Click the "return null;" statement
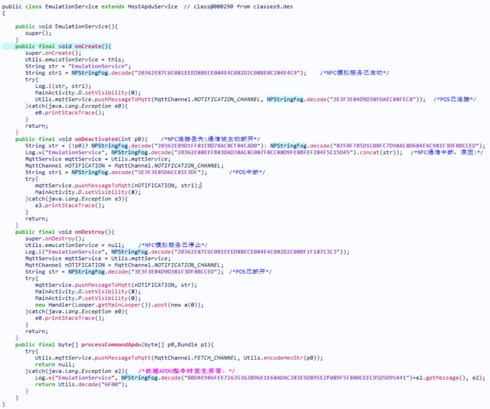Viewport: 490px width, 409px height. click(x=52, y=365)
